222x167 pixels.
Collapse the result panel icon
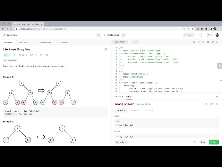[217, 97]
